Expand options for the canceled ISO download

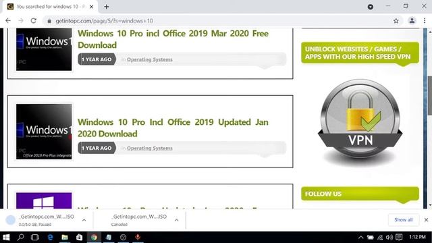tap(177, 220)
